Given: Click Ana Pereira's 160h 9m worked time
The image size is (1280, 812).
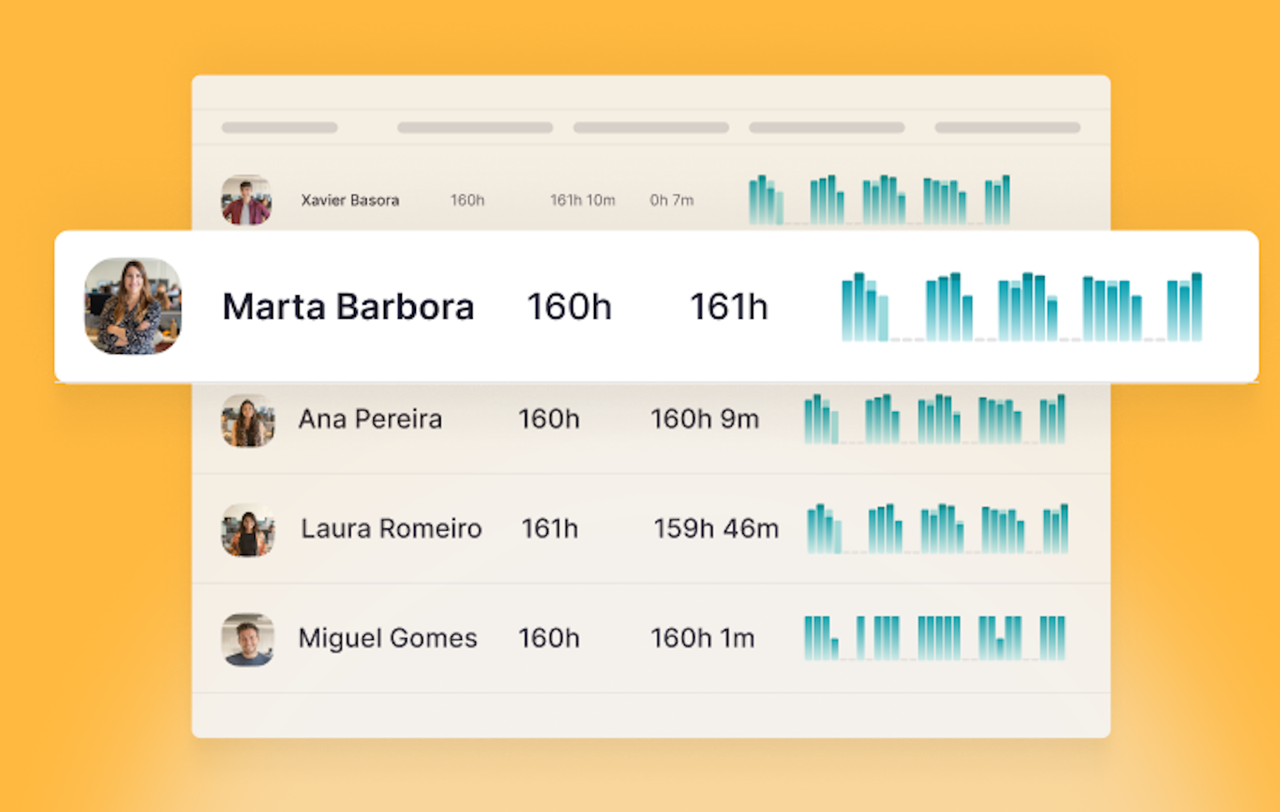Looking at the screenshot, I should coord(705,419).
